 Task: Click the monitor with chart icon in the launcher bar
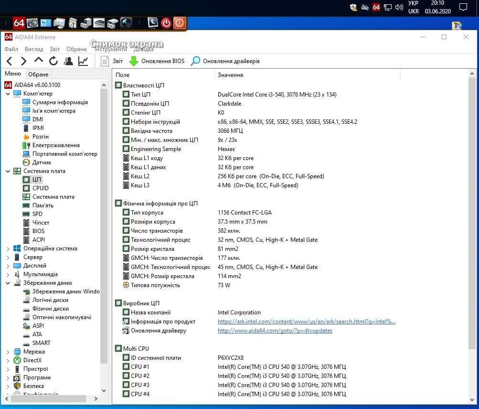pyautogui.click(x=59, y=23)
